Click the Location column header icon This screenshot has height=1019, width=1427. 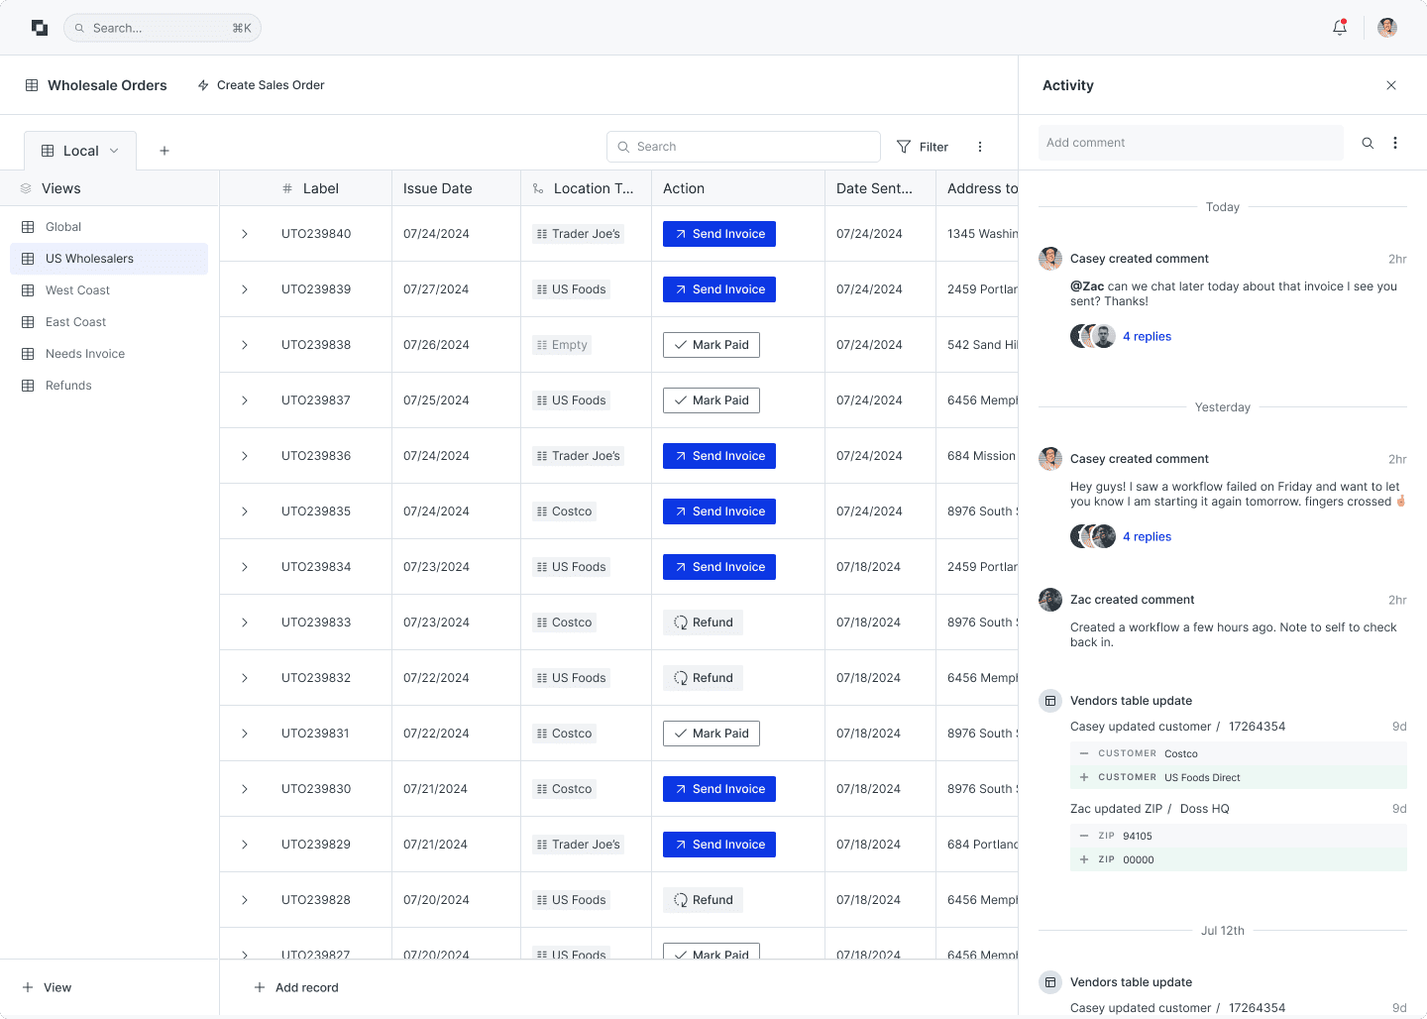tap(538, 188)
